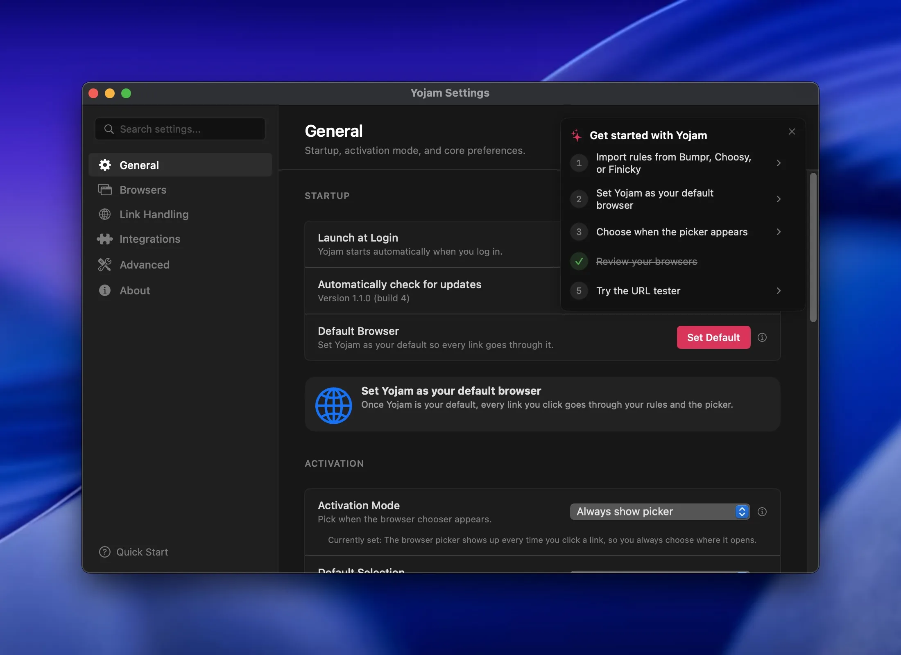Click the Advanced tools icon
This screenshot has width=901, height=655.
pos(105,264)
